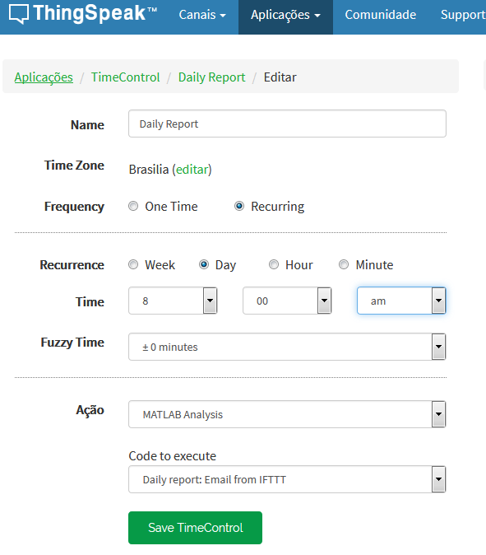This screenshot has height=555, width=486.
Task: Click the Editar breadcrumb text
Action: (x=280, y=77)
